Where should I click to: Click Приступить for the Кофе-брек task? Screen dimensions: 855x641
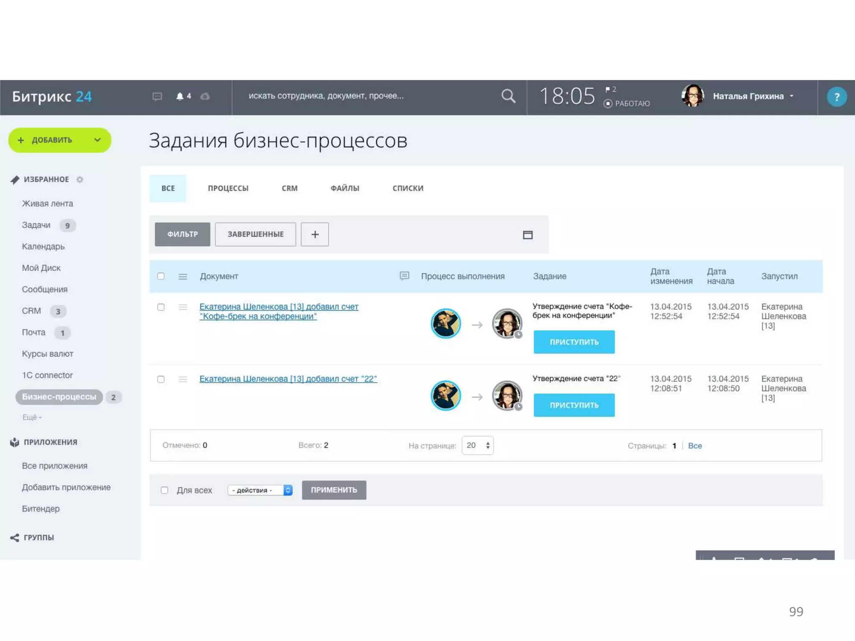pyautogui.click(x=574, y=342)
